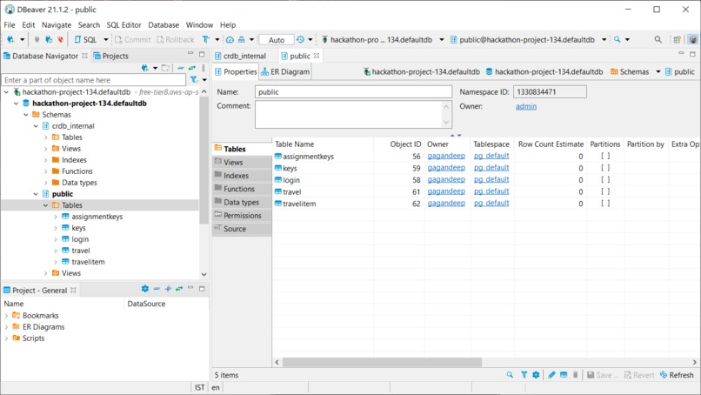
Task: Focus the object name filter field
Action: tap(94, 80)
